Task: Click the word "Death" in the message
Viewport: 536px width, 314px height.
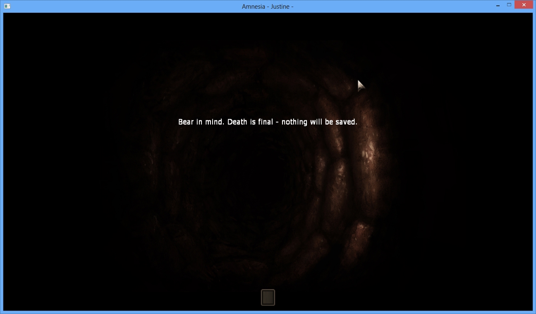Action: click(237, 122)
